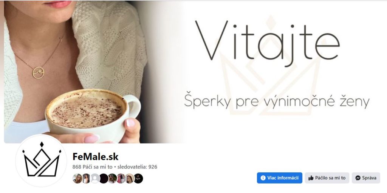Screen dimensions: 387x193
Task: Open the second follower avatar with dark-haired woman
Action: [x=86, y=178]
